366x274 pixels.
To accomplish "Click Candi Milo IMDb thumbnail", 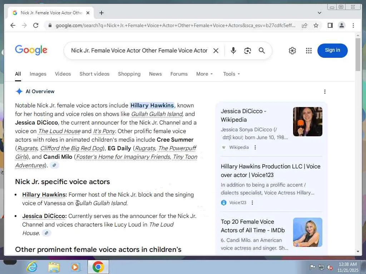I will 308,232.
